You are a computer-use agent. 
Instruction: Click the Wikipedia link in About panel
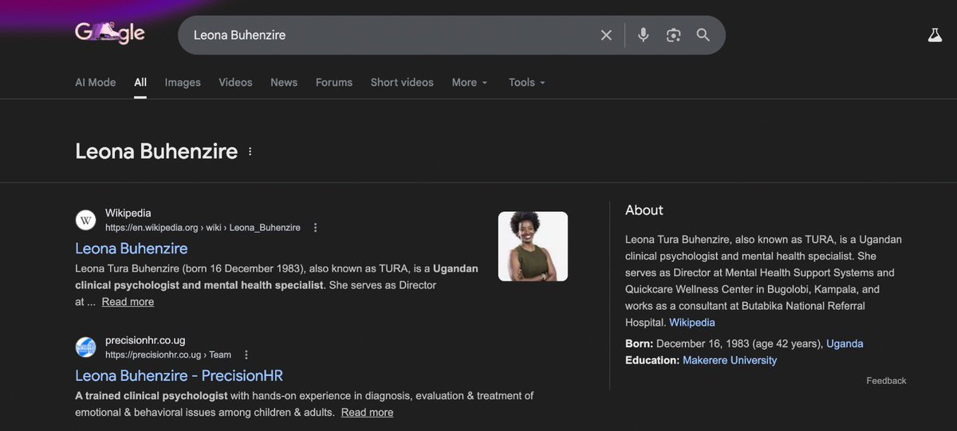tap(692, 323)
